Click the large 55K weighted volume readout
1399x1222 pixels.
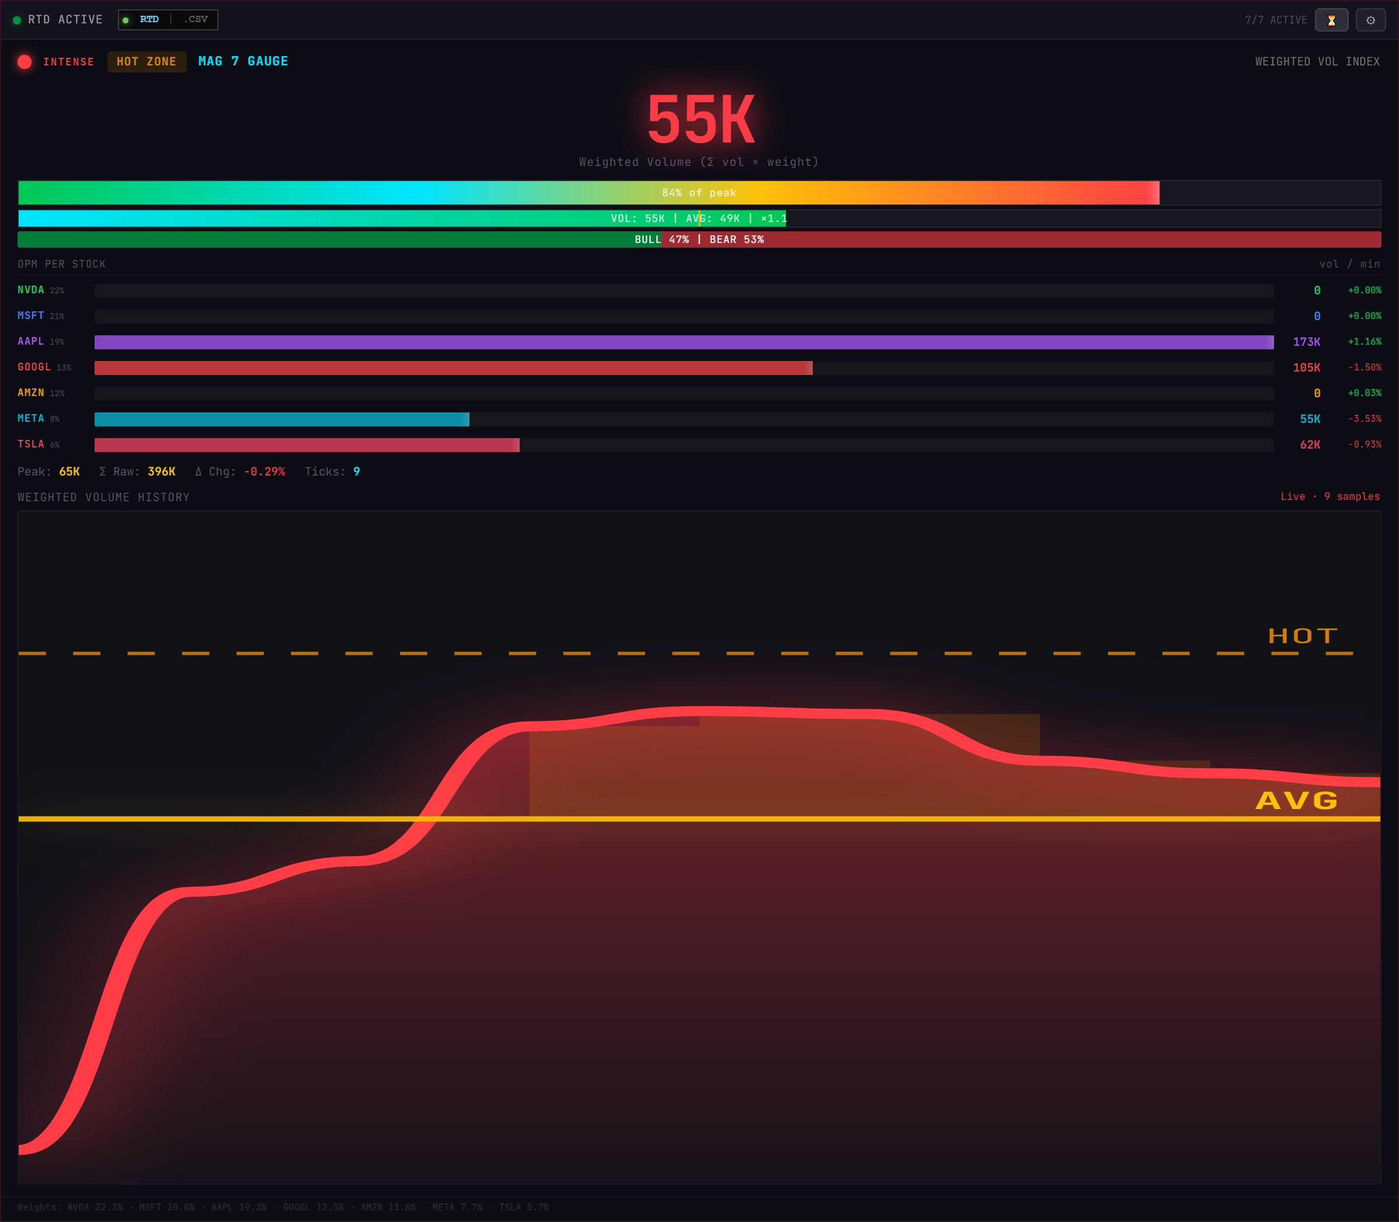point(700,120)
